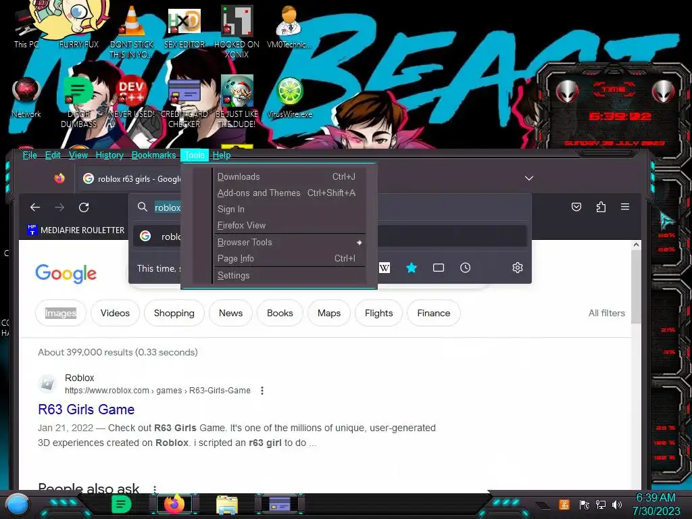Select the Network desktop icon
This screenshot has width=692, height=519.
pos(26,97)
